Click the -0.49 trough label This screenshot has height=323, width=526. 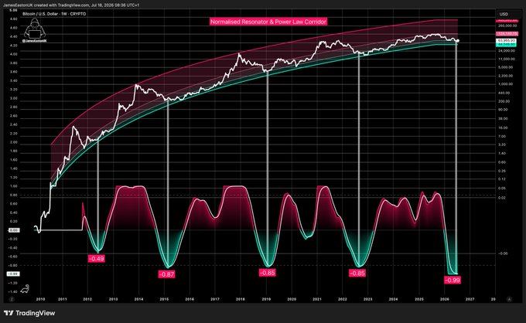tap(97, 259)
